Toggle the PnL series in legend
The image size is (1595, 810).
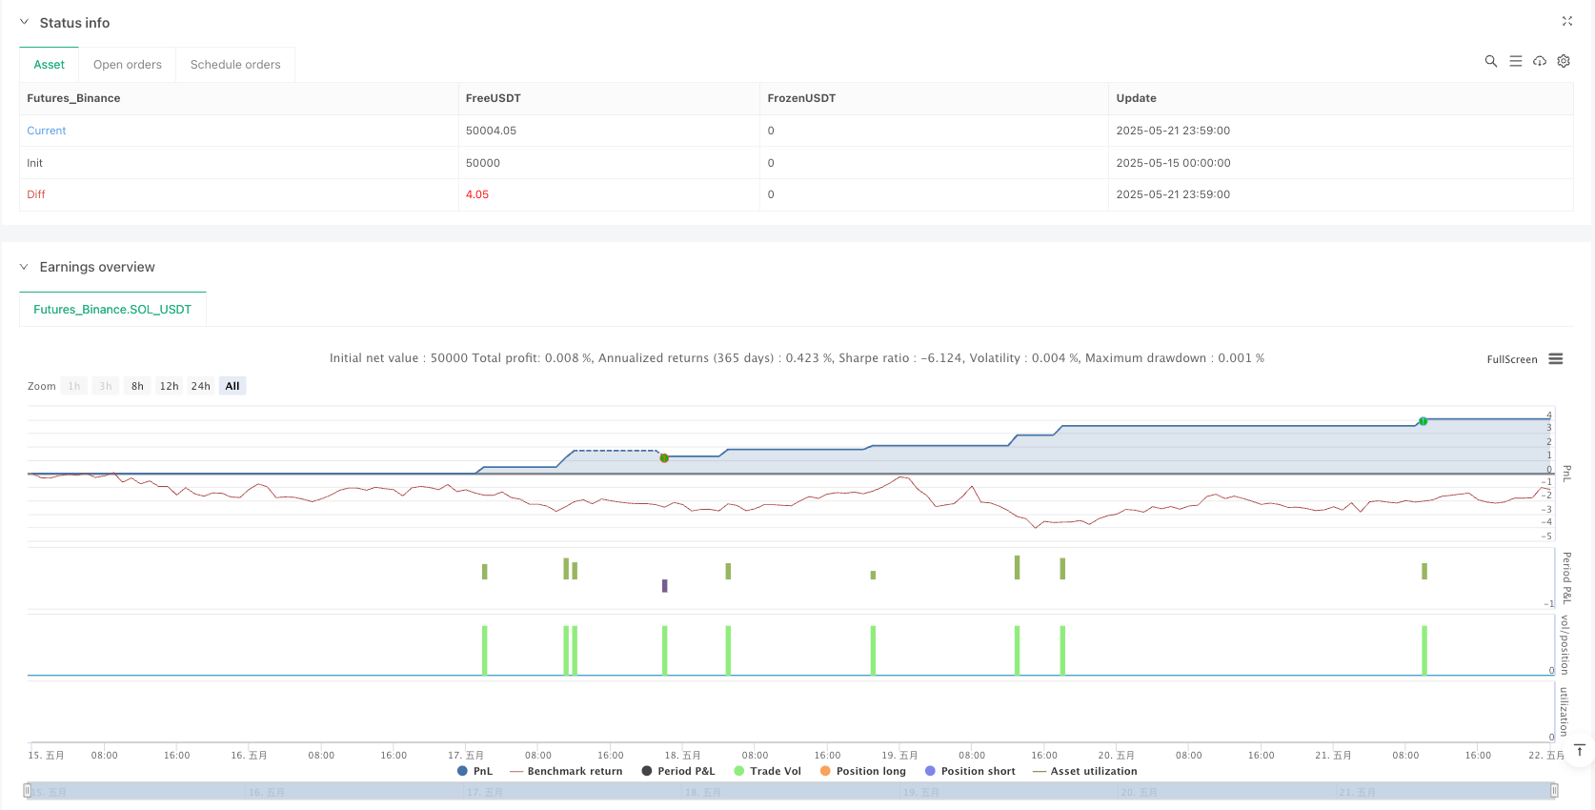pos(475,771)
